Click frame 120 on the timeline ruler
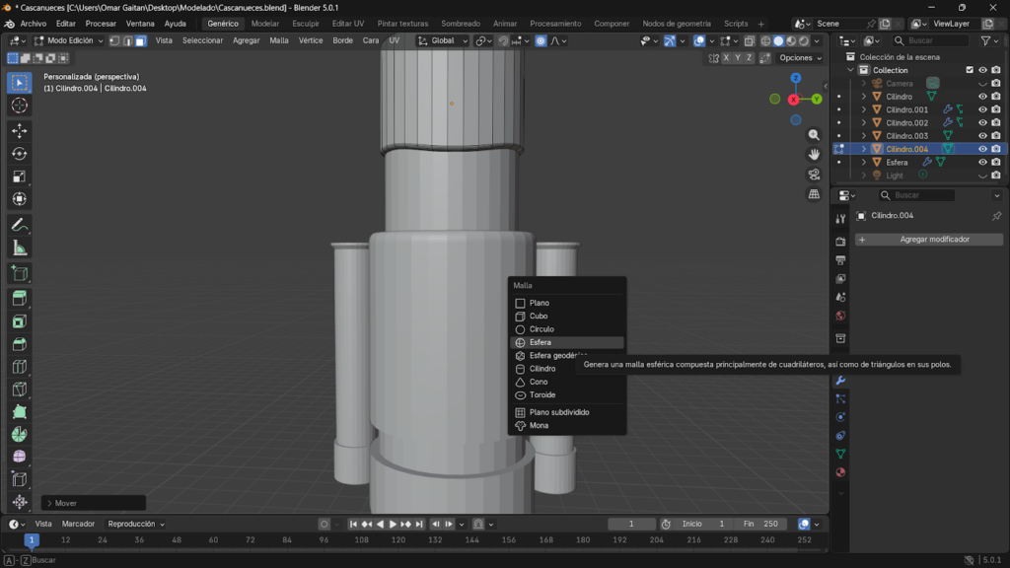Screen dimensions: 1010x568 pos(398,540)
